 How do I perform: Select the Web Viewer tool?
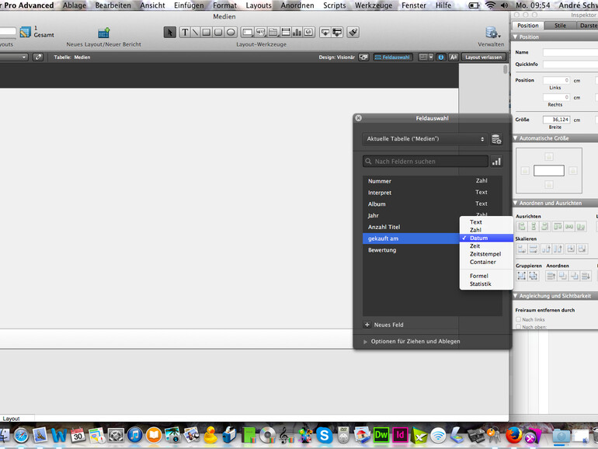click(309, 33)
